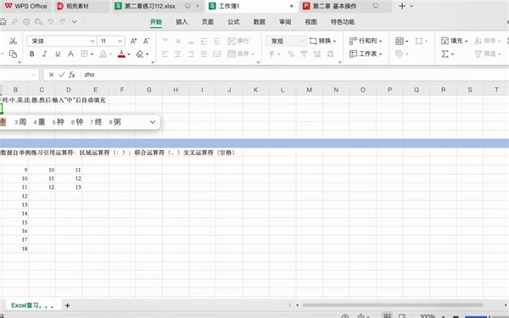Toggle 换行 wrap text button
The image size is (509, 318).
click(x=238, y=41)
